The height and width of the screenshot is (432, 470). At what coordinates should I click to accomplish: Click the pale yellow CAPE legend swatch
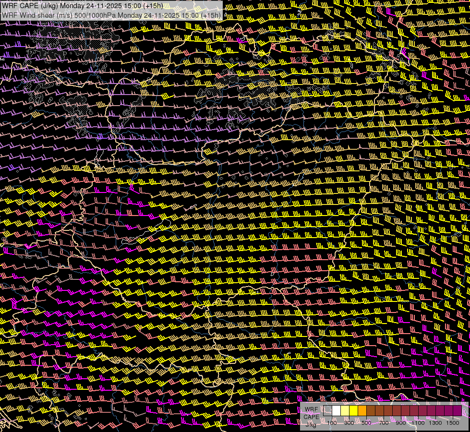[345, 410]
